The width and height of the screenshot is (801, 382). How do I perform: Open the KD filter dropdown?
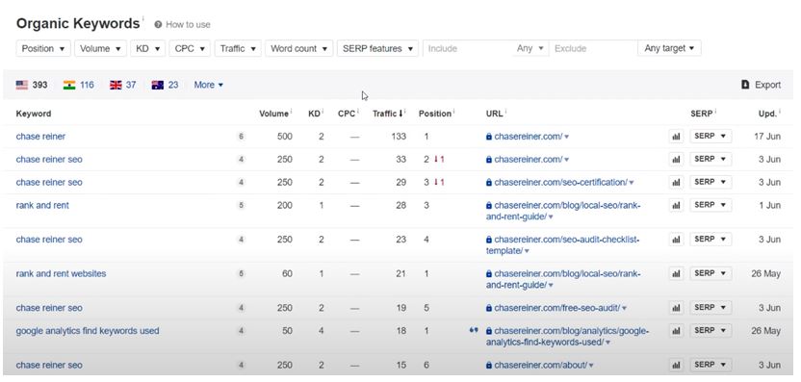[148, 48]
